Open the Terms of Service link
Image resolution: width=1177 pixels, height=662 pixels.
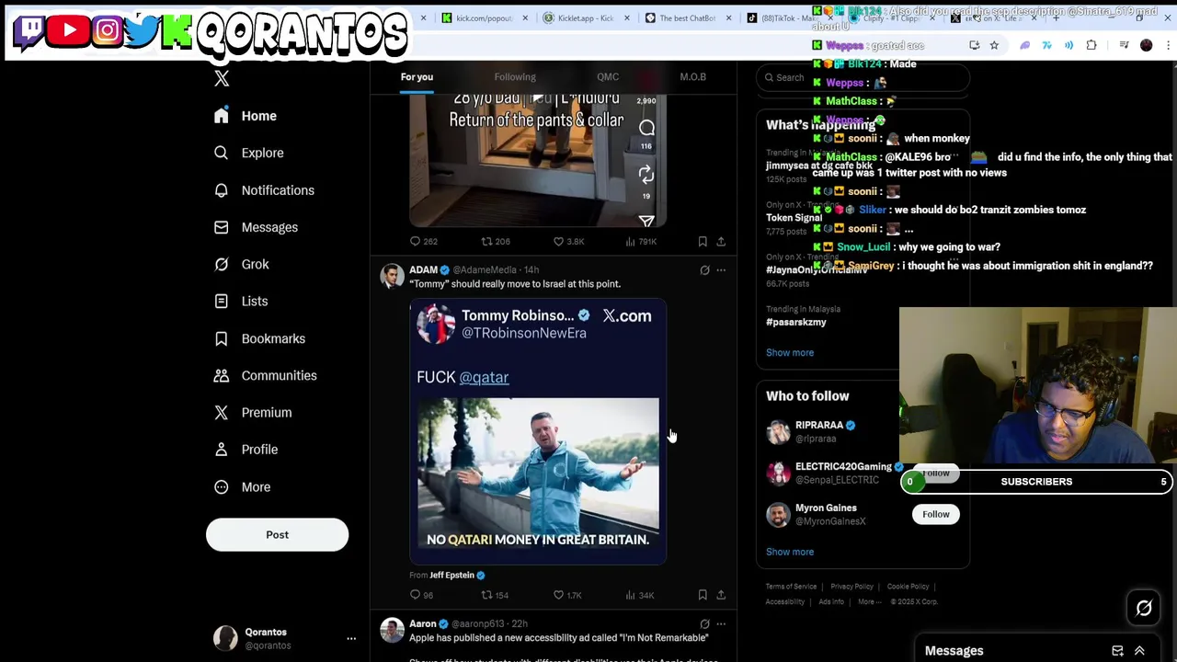click(x=791, y=587)
